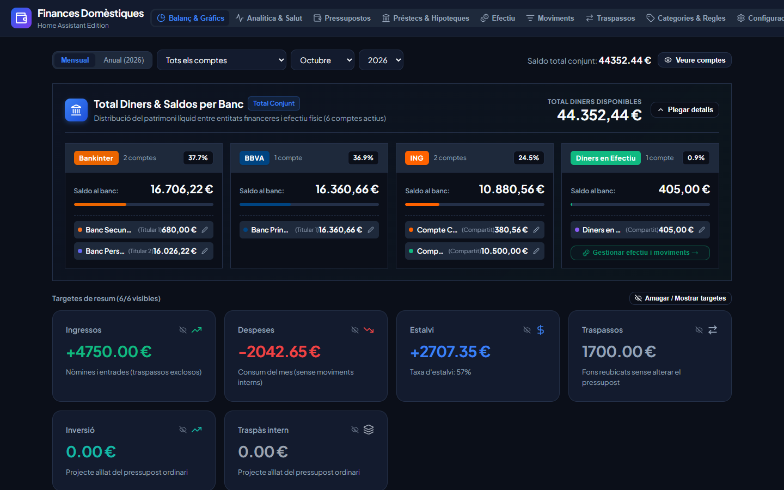Click the trending-up icon on Ingressos card
This screenshot has height=490, width=784.
pyautogui.click(x=197, y=330)
